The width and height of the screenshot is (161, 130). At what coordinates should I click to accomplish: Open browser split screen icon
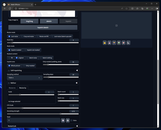133,9
